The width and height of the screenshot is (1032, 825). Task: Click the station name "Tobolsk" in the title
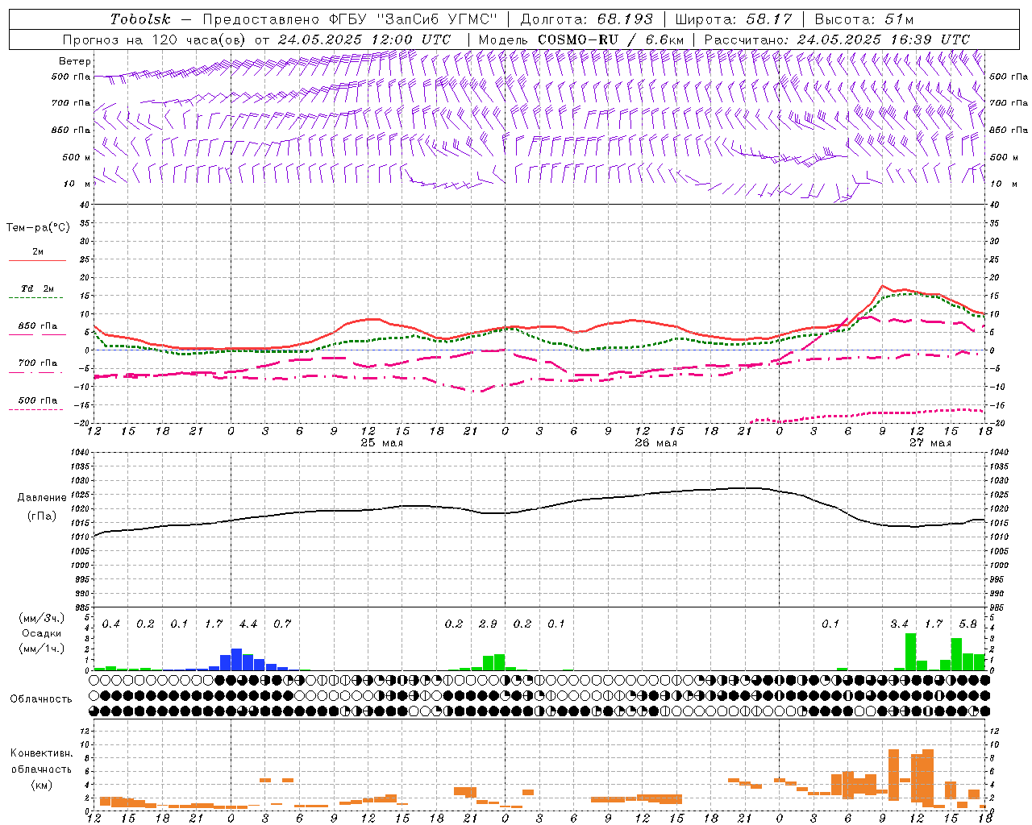coord(141,19)
